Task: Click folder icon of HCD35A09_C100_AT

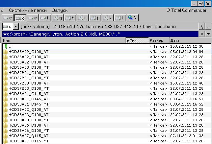Action: 5,52
